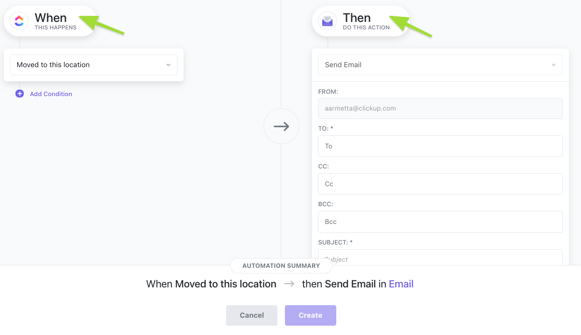This screenshot has height=335, width=581.
Task: Open the "Send Email" action dropdown
Action: (x=434, y=65)
